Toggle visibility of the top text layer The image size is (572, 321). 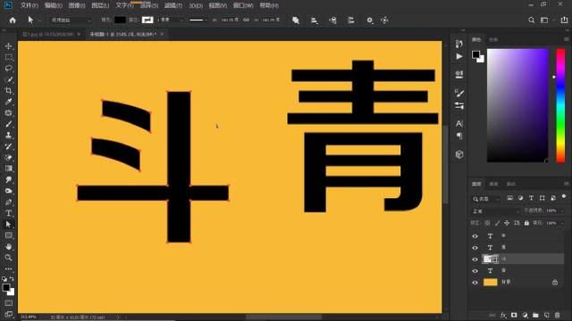(475, 236)
